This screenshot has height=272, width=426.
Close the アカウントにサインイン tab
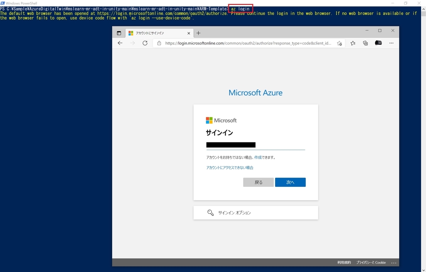[189, 33]
